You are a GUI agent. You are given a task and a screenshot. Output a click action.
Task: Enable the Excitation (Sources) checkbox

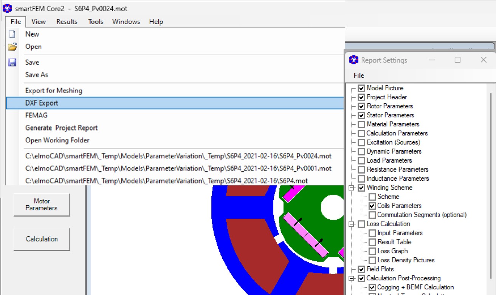tap(361, 142)
